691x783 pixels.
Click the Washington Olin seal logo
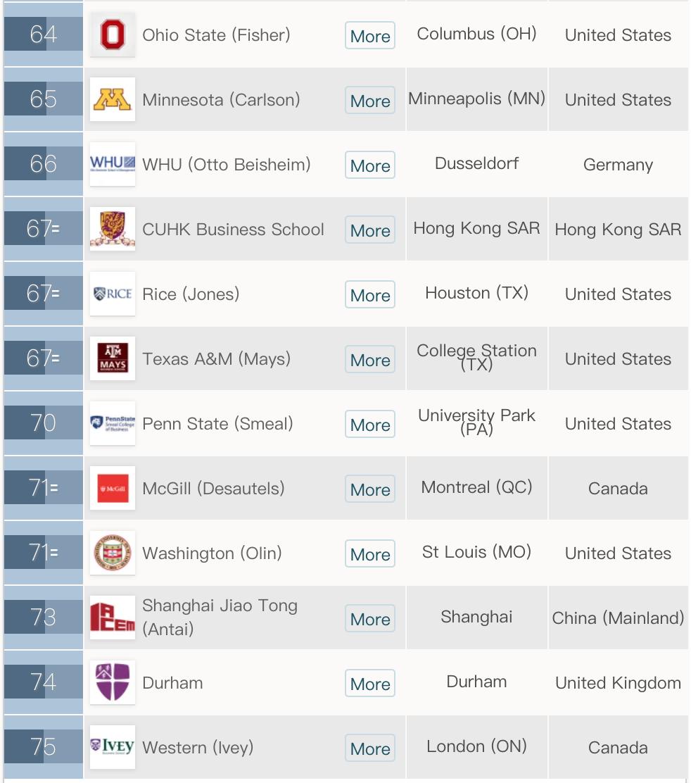[113, 553]
